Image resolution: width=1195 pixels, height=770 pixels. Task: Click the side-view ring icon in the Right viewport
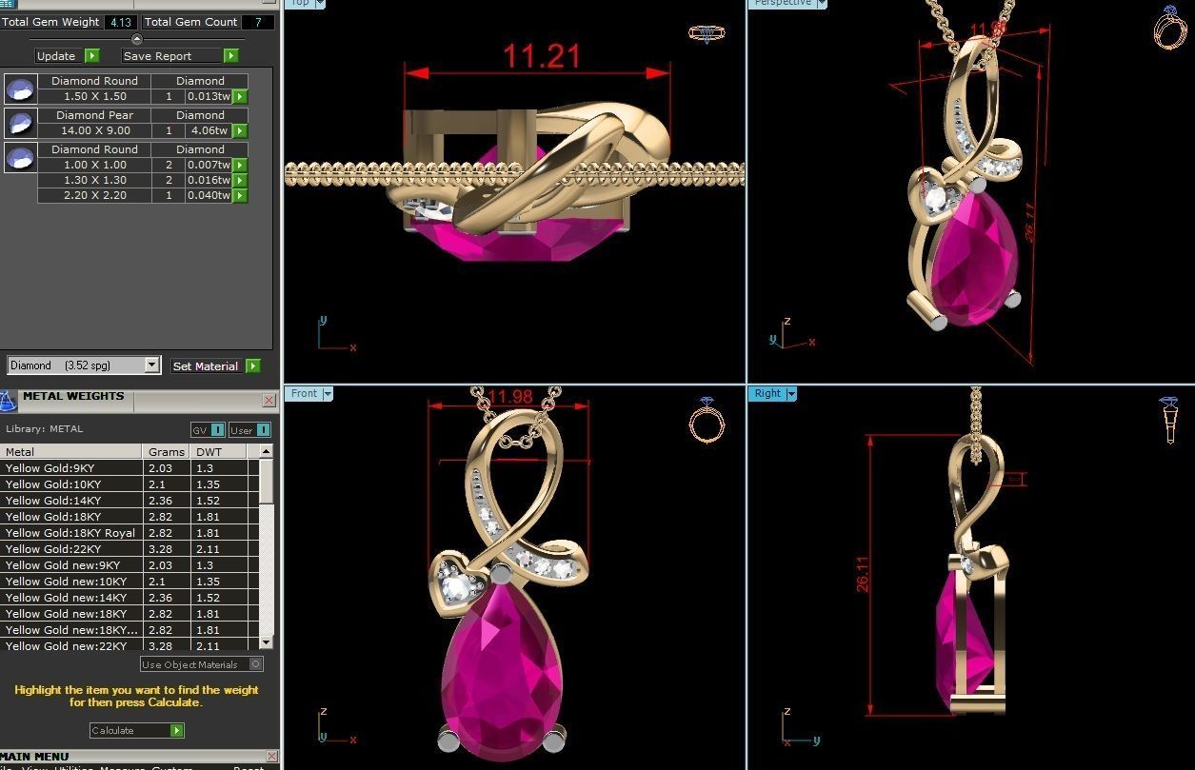point(1170,421)
